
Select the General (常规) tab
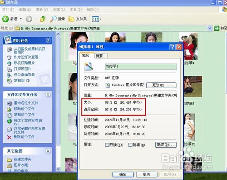click(x=87, y=55)
